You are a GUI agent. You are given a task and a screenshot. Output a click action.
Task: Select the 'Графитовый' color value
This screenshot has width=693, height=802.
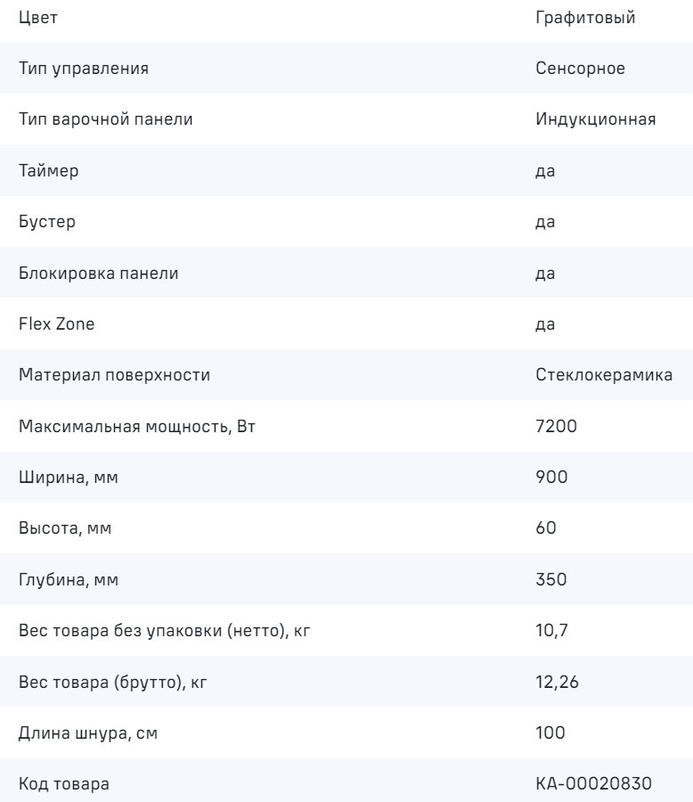tap(586, 19)
